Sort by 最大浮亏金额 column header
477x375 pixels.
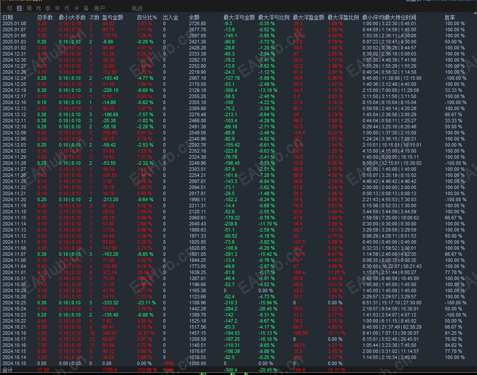point(239,17)
